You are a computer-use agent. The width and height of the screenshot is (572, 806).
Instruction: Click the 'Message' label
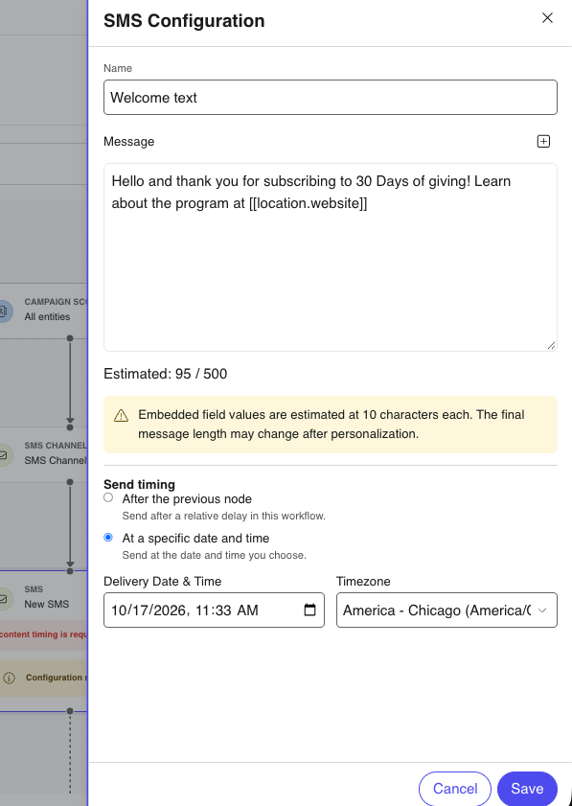point(129,141)
